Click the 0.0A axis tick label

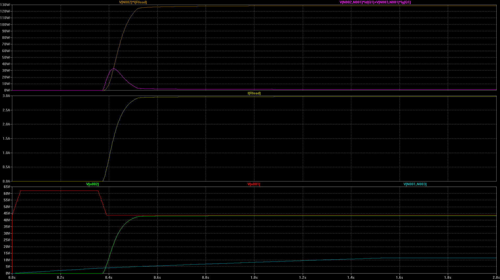pos(6,181)
